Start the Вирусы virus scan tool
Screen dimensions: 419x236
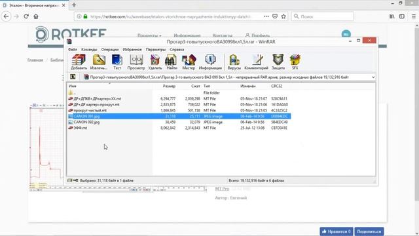click(234, 62)
